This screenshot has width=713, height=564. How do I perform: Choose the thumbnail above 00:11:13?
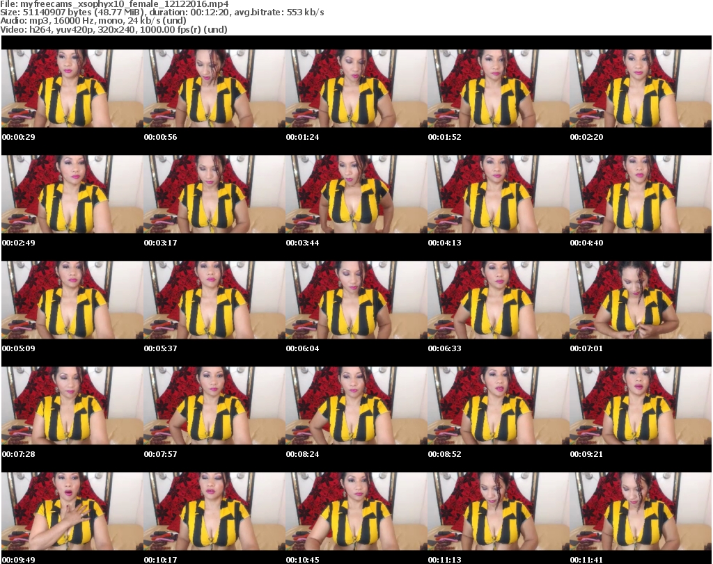coord(499,511)
